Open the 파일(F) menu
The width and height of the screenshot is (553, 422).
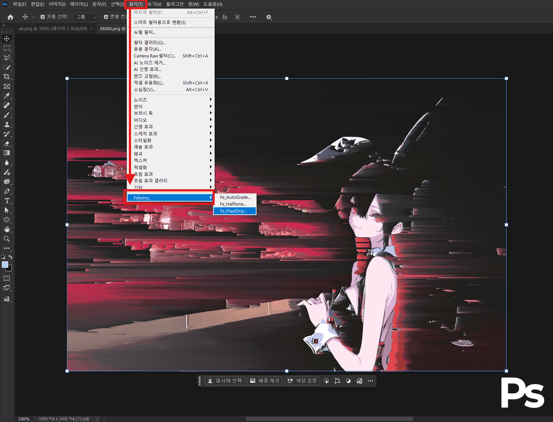20,4
